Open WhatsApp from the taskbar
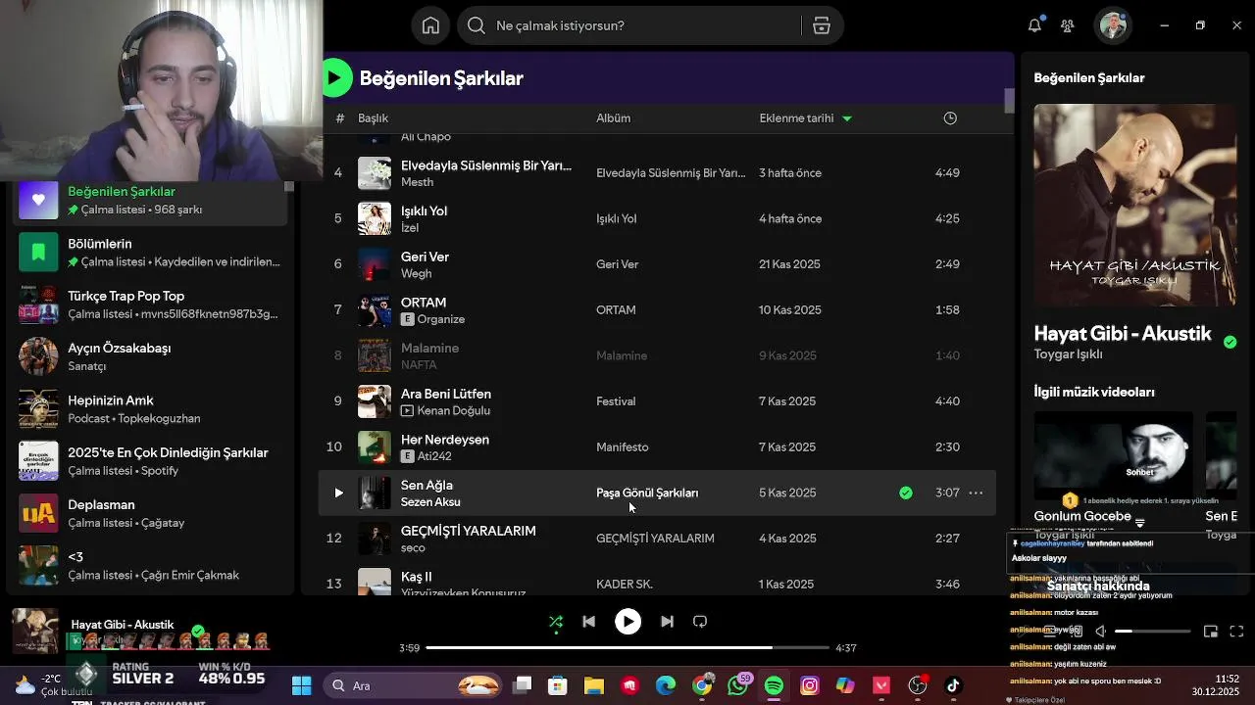The height and width of the screenshot is (705, 1255). point(737,685)
